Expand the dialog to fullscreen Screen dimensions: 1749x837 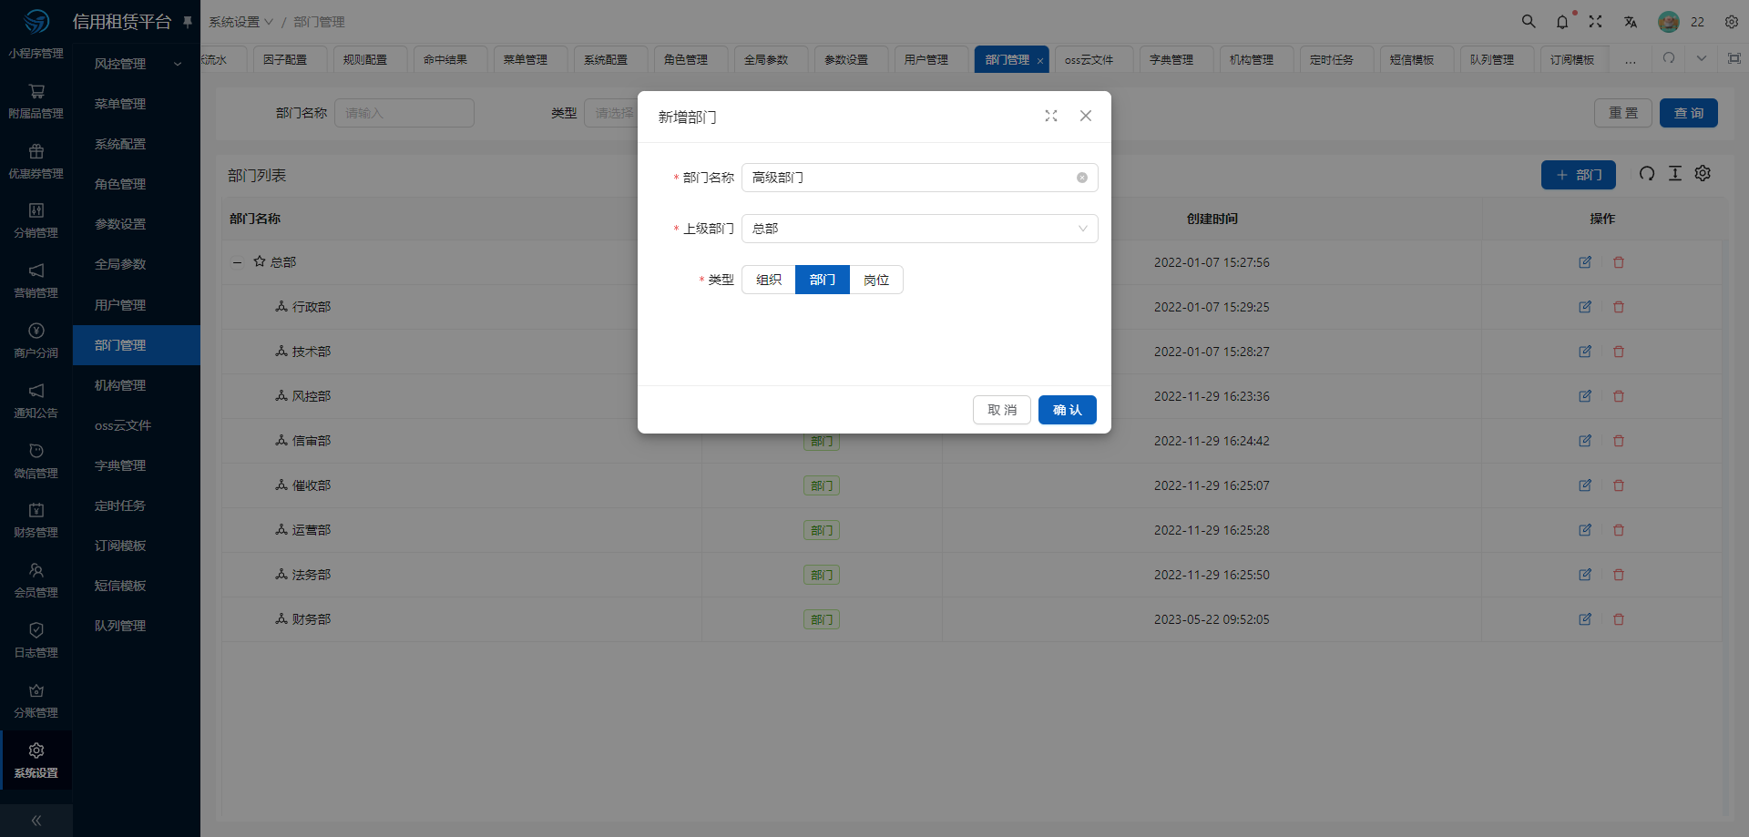(x=1051, y=116)
